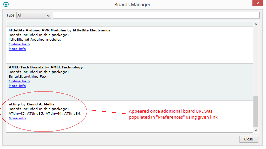Open Online help link for littleBits package
The height and width of the screenshot is (149, 266).
coord(19,44)
